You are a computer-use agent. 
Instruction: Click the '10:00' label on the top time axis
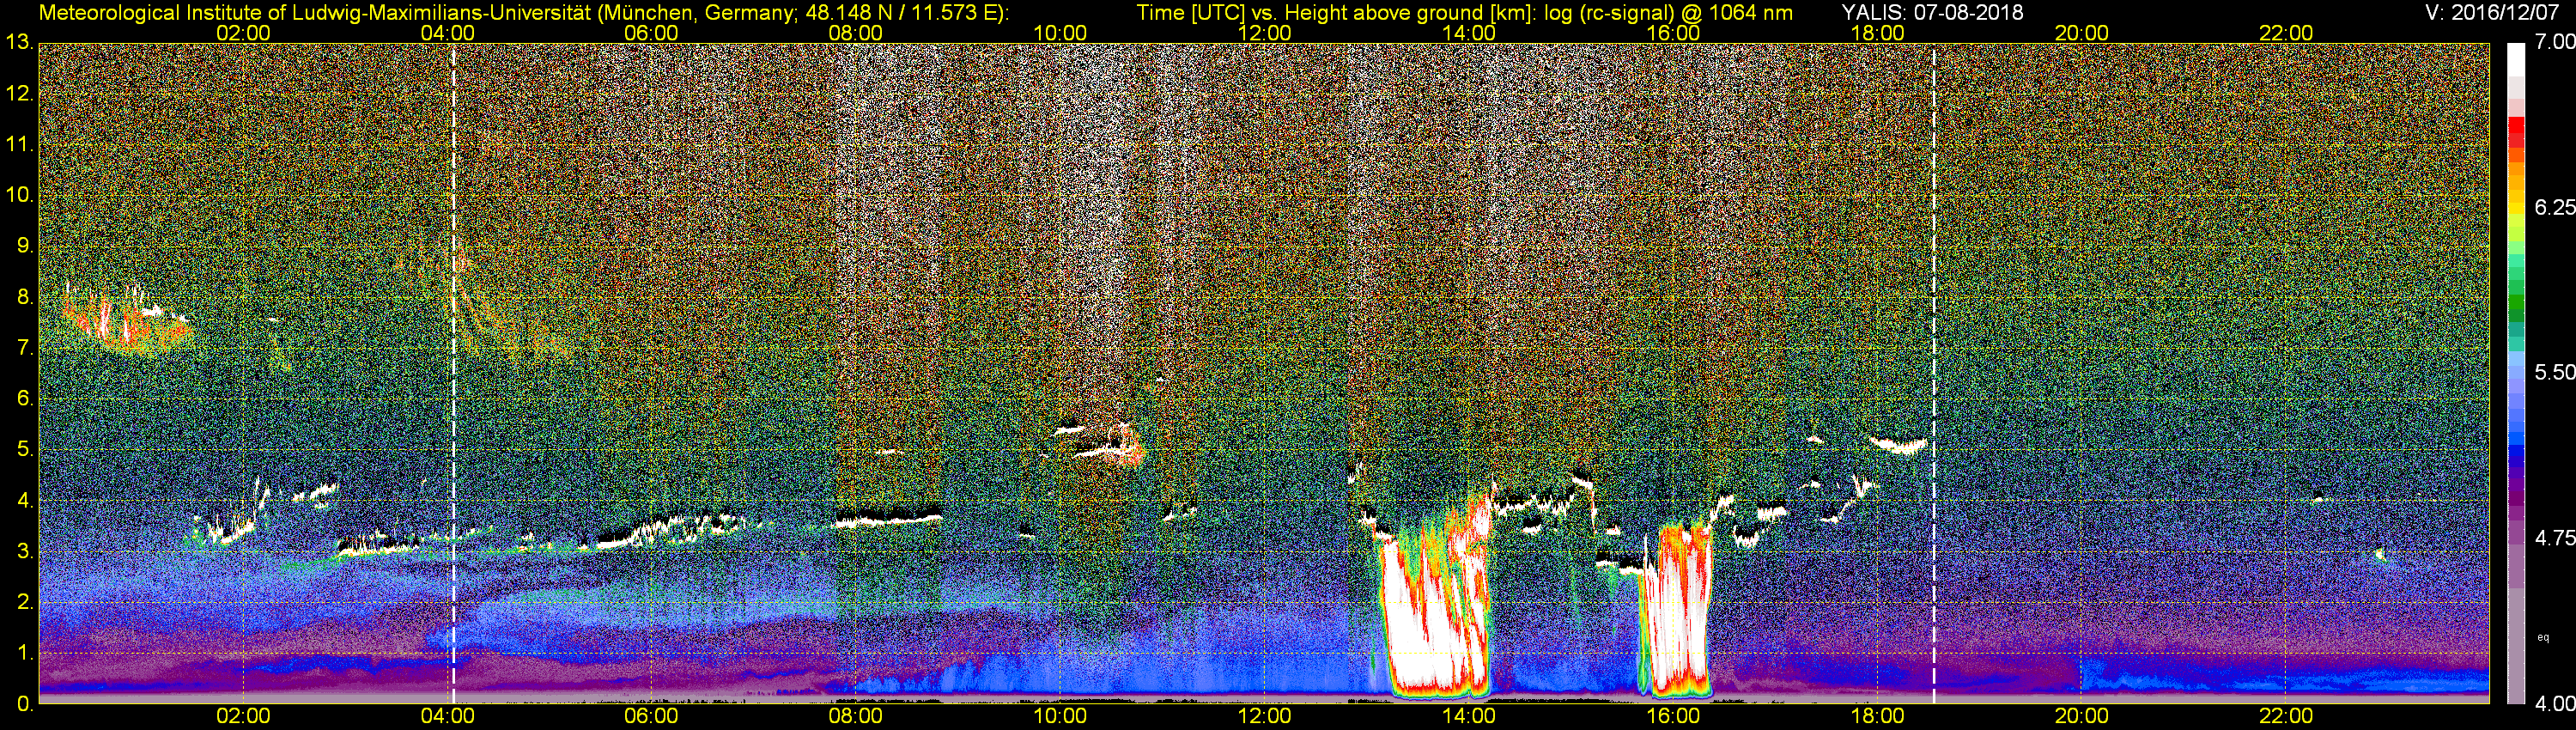coord(1060,33)
